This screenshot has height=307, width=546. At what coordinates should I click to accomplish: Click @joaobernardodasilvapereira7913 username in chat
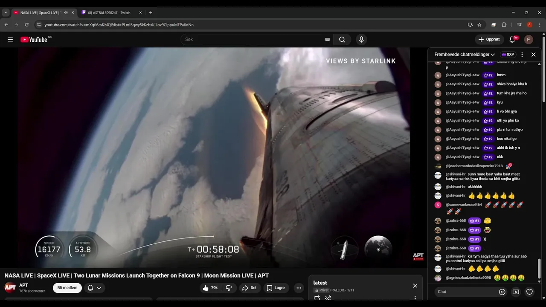474,166
